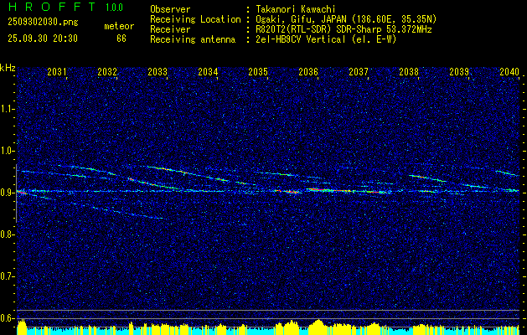Click the 0.6 kHz axis label

[x=7, y=318]
